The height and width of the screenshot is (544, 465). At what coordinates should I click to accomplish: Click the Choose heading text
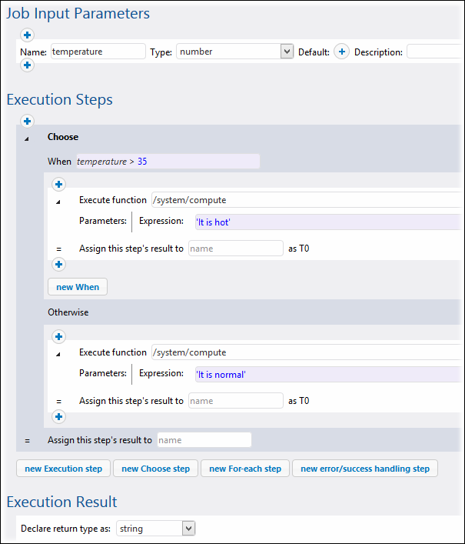[x=63, y=137]
